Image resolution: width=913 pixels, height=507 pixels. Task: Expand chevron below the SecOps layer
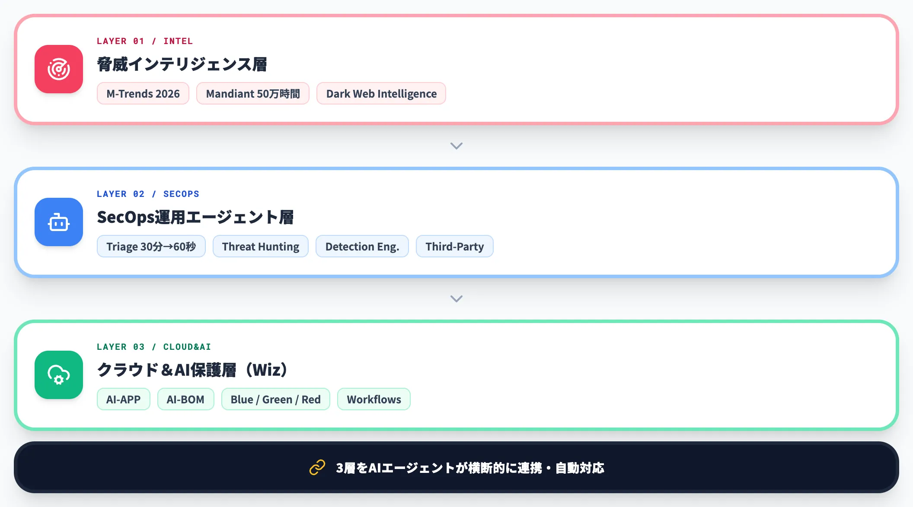(456, 299)
